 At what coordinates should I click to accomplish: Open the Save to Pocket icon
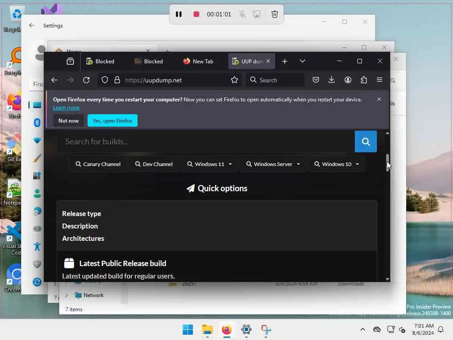[316, 80]
